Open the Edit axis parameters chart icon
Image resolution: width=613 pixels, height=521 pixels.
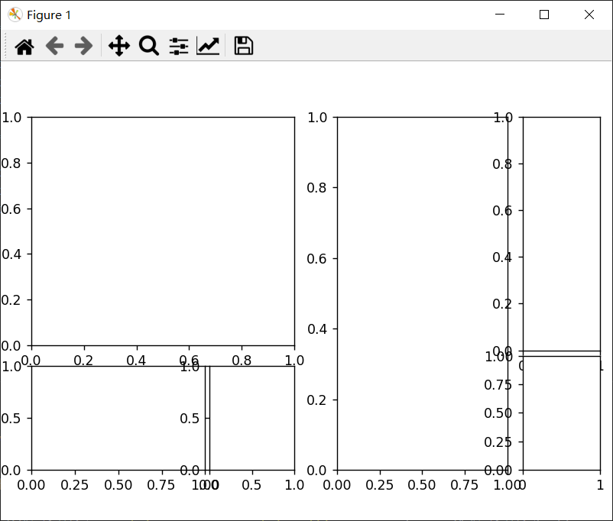point(208,46)
